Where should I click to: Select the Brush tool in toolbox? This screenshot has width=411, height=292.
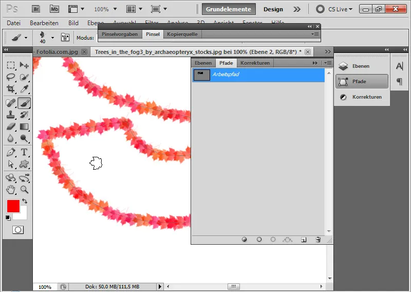pyautogui.click(x=24, y=103)
